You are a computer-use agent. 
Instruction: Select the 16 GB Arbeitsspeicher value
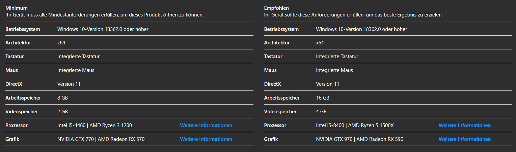[x=322, y=98]
